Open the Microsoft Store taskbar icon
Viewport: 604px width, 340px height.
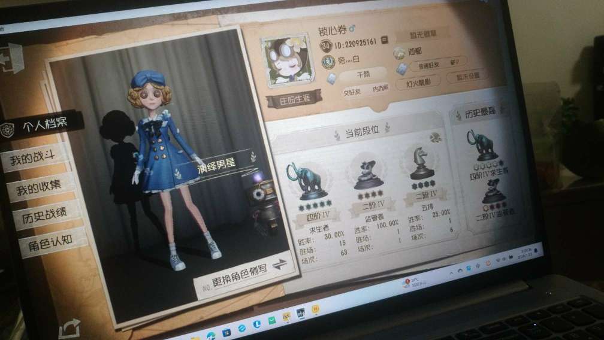point(226,332)
